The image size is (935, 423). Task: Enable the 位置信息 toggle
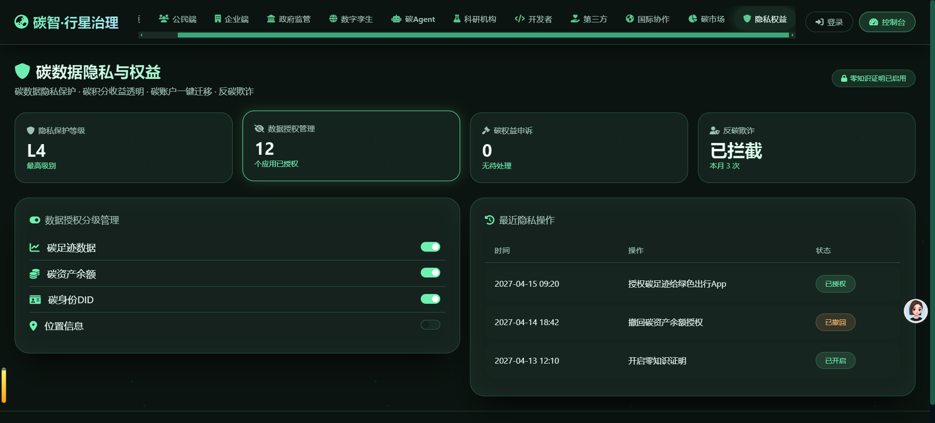coord(430,325)
